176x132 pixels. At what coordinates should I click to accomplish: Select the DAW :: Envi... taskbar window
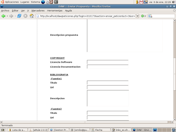coord(142,130)
